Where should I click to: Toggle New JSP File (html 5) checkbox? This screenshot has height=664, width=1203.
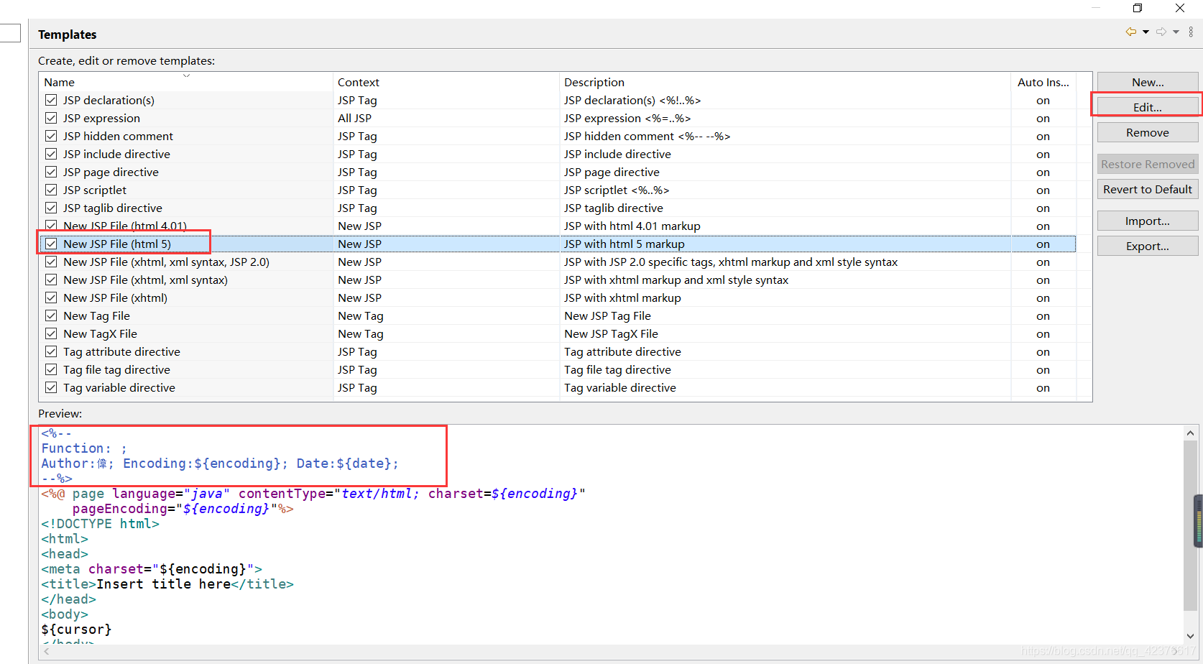click(x=51, y=244)
